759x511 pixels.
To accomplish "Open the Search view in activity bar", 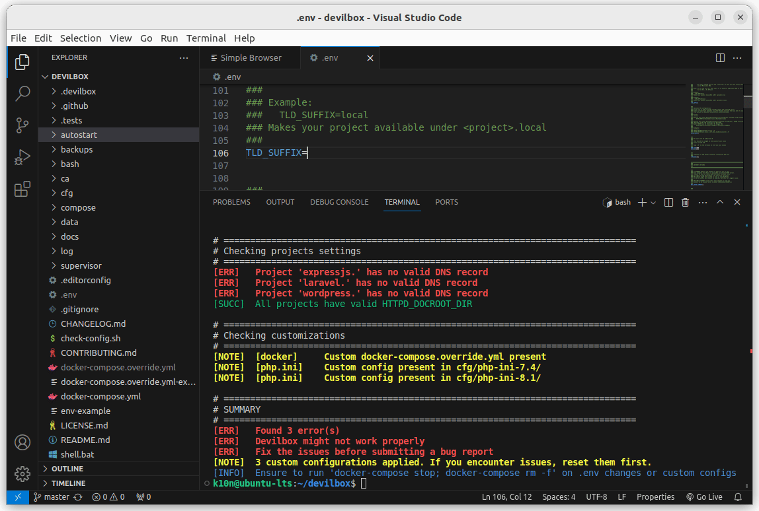I will tap(22, 93).
